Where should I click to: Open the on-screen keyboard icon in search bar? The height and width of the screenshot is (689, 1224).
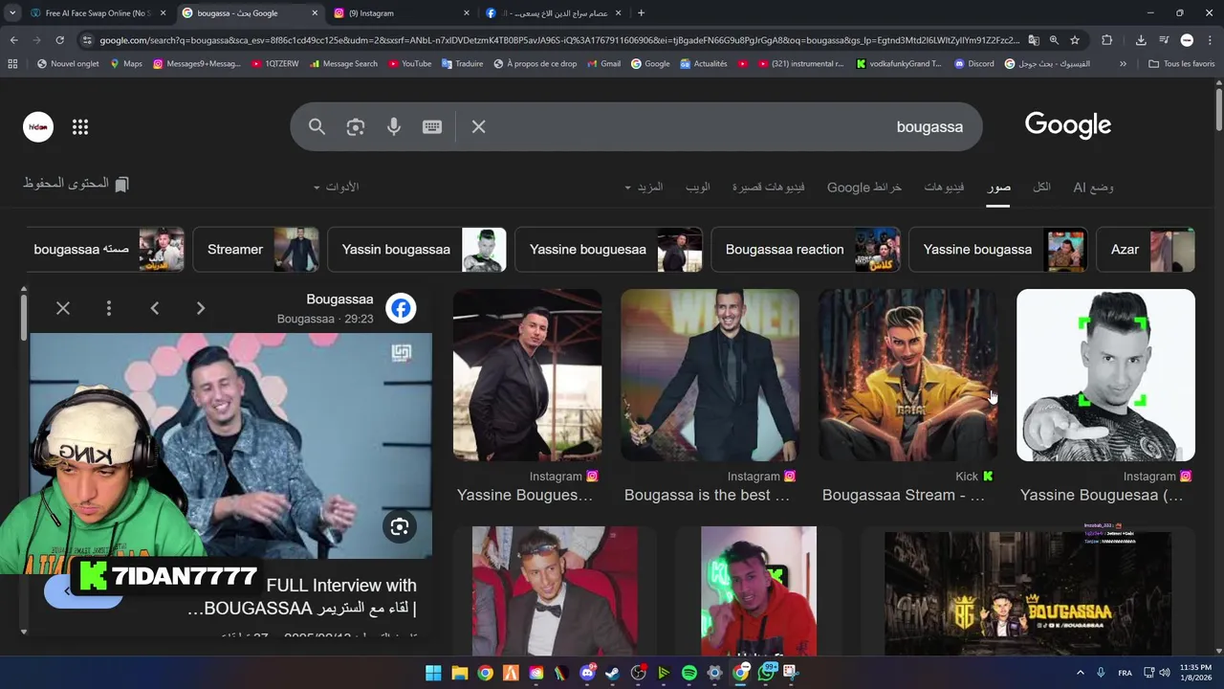click(x=432, y=126)
